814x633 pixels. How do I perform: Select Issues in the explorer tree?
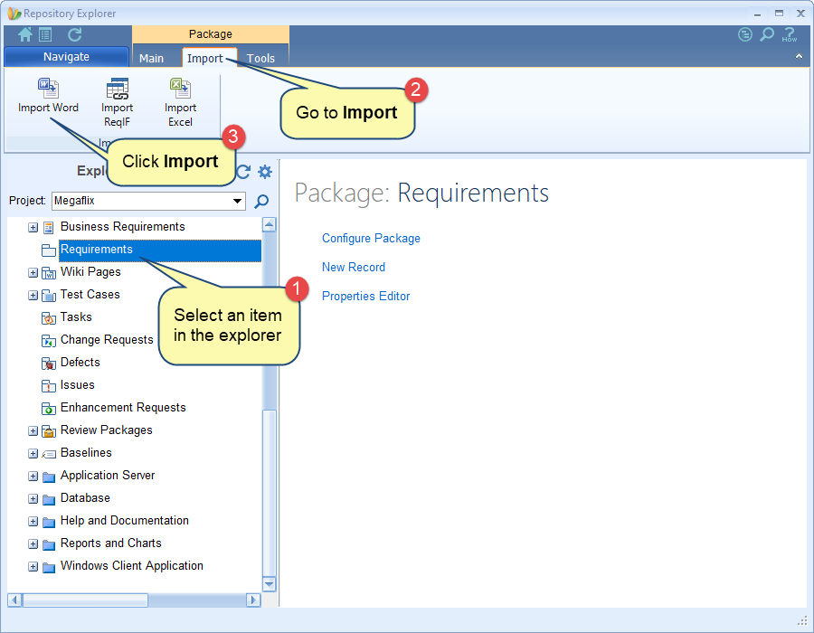78,385
